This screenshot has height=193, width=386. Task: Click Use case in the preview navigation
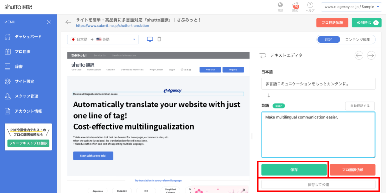[x=76, y=70]
